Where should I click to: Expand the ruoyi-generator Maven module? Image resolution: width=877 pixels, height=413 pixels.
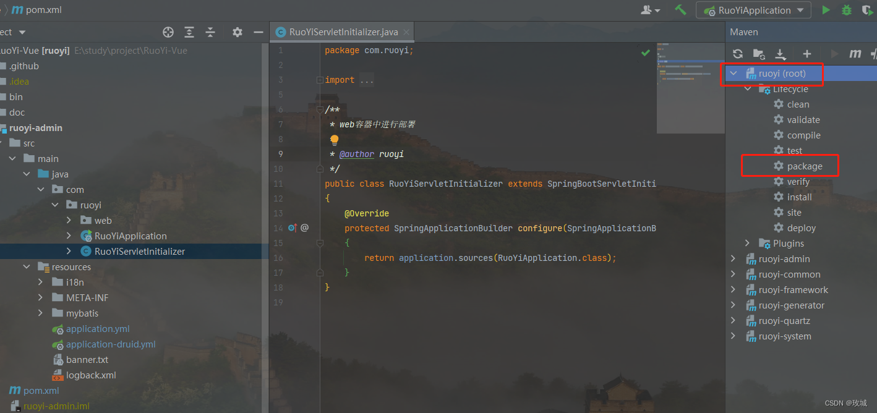tap(734, 305)
